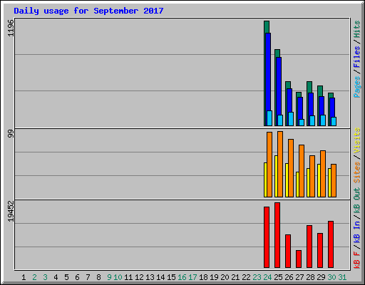Click the day 4 axis label
365x285 pixels.
coord(56,277)
